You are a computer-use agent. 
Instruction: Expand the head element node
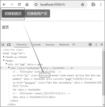point(4,57)
